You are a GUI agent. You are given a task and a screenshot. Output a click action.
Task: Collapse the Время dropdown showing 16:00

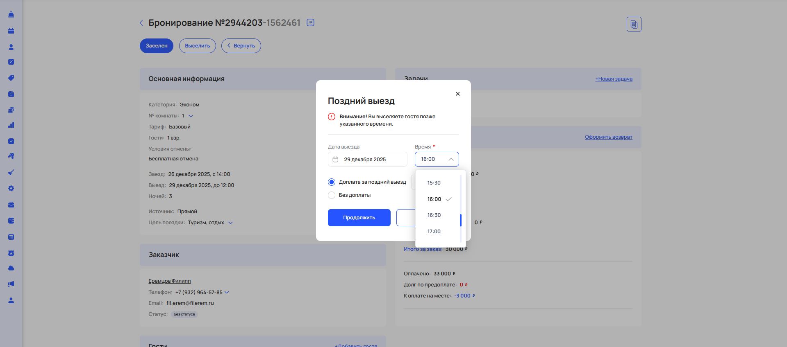[x=451, y=159]
